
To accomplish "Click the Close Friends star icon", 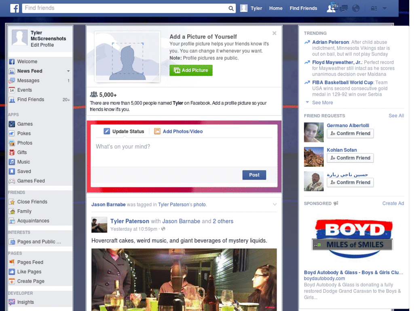I will click(12, 202).
